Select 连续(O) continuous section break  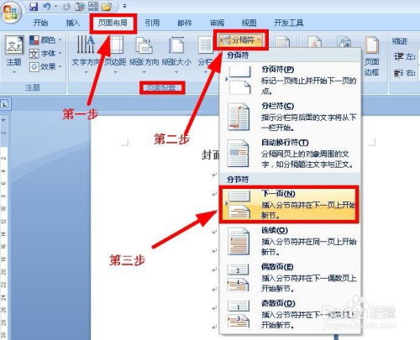[290, 241]
